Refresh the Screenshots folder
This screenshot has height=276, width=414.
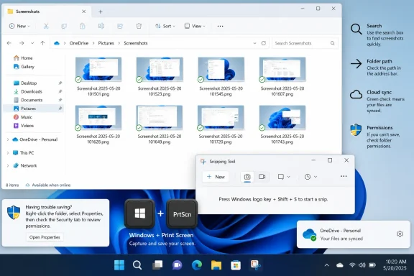pyautogui.click(x=264, y=43)
